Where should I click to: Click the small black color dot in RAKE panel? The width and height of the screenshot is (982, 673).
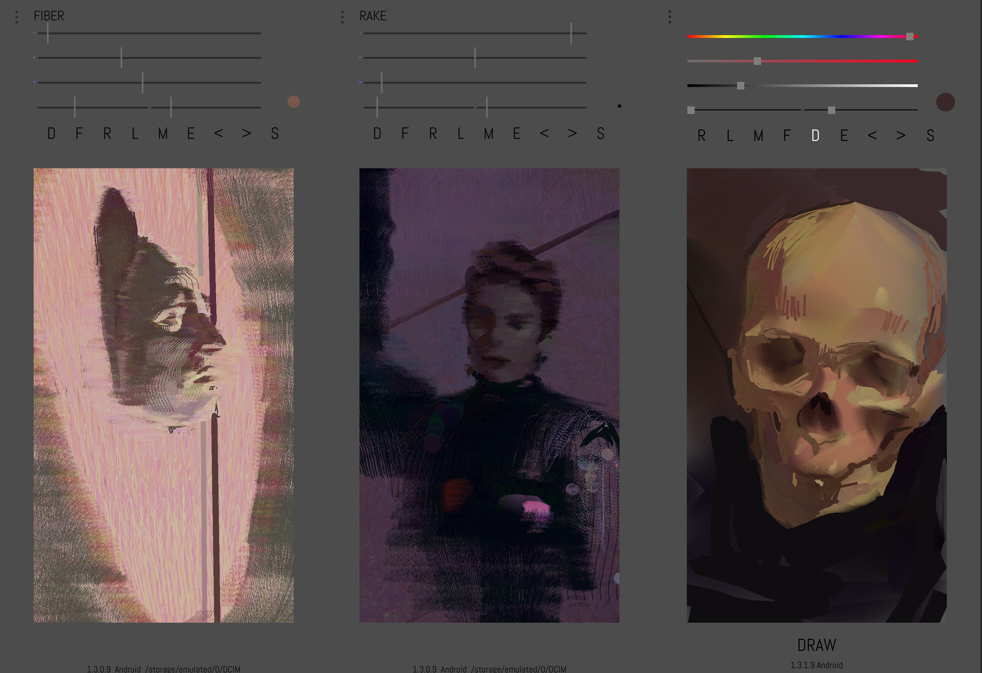tap(620, 106)
